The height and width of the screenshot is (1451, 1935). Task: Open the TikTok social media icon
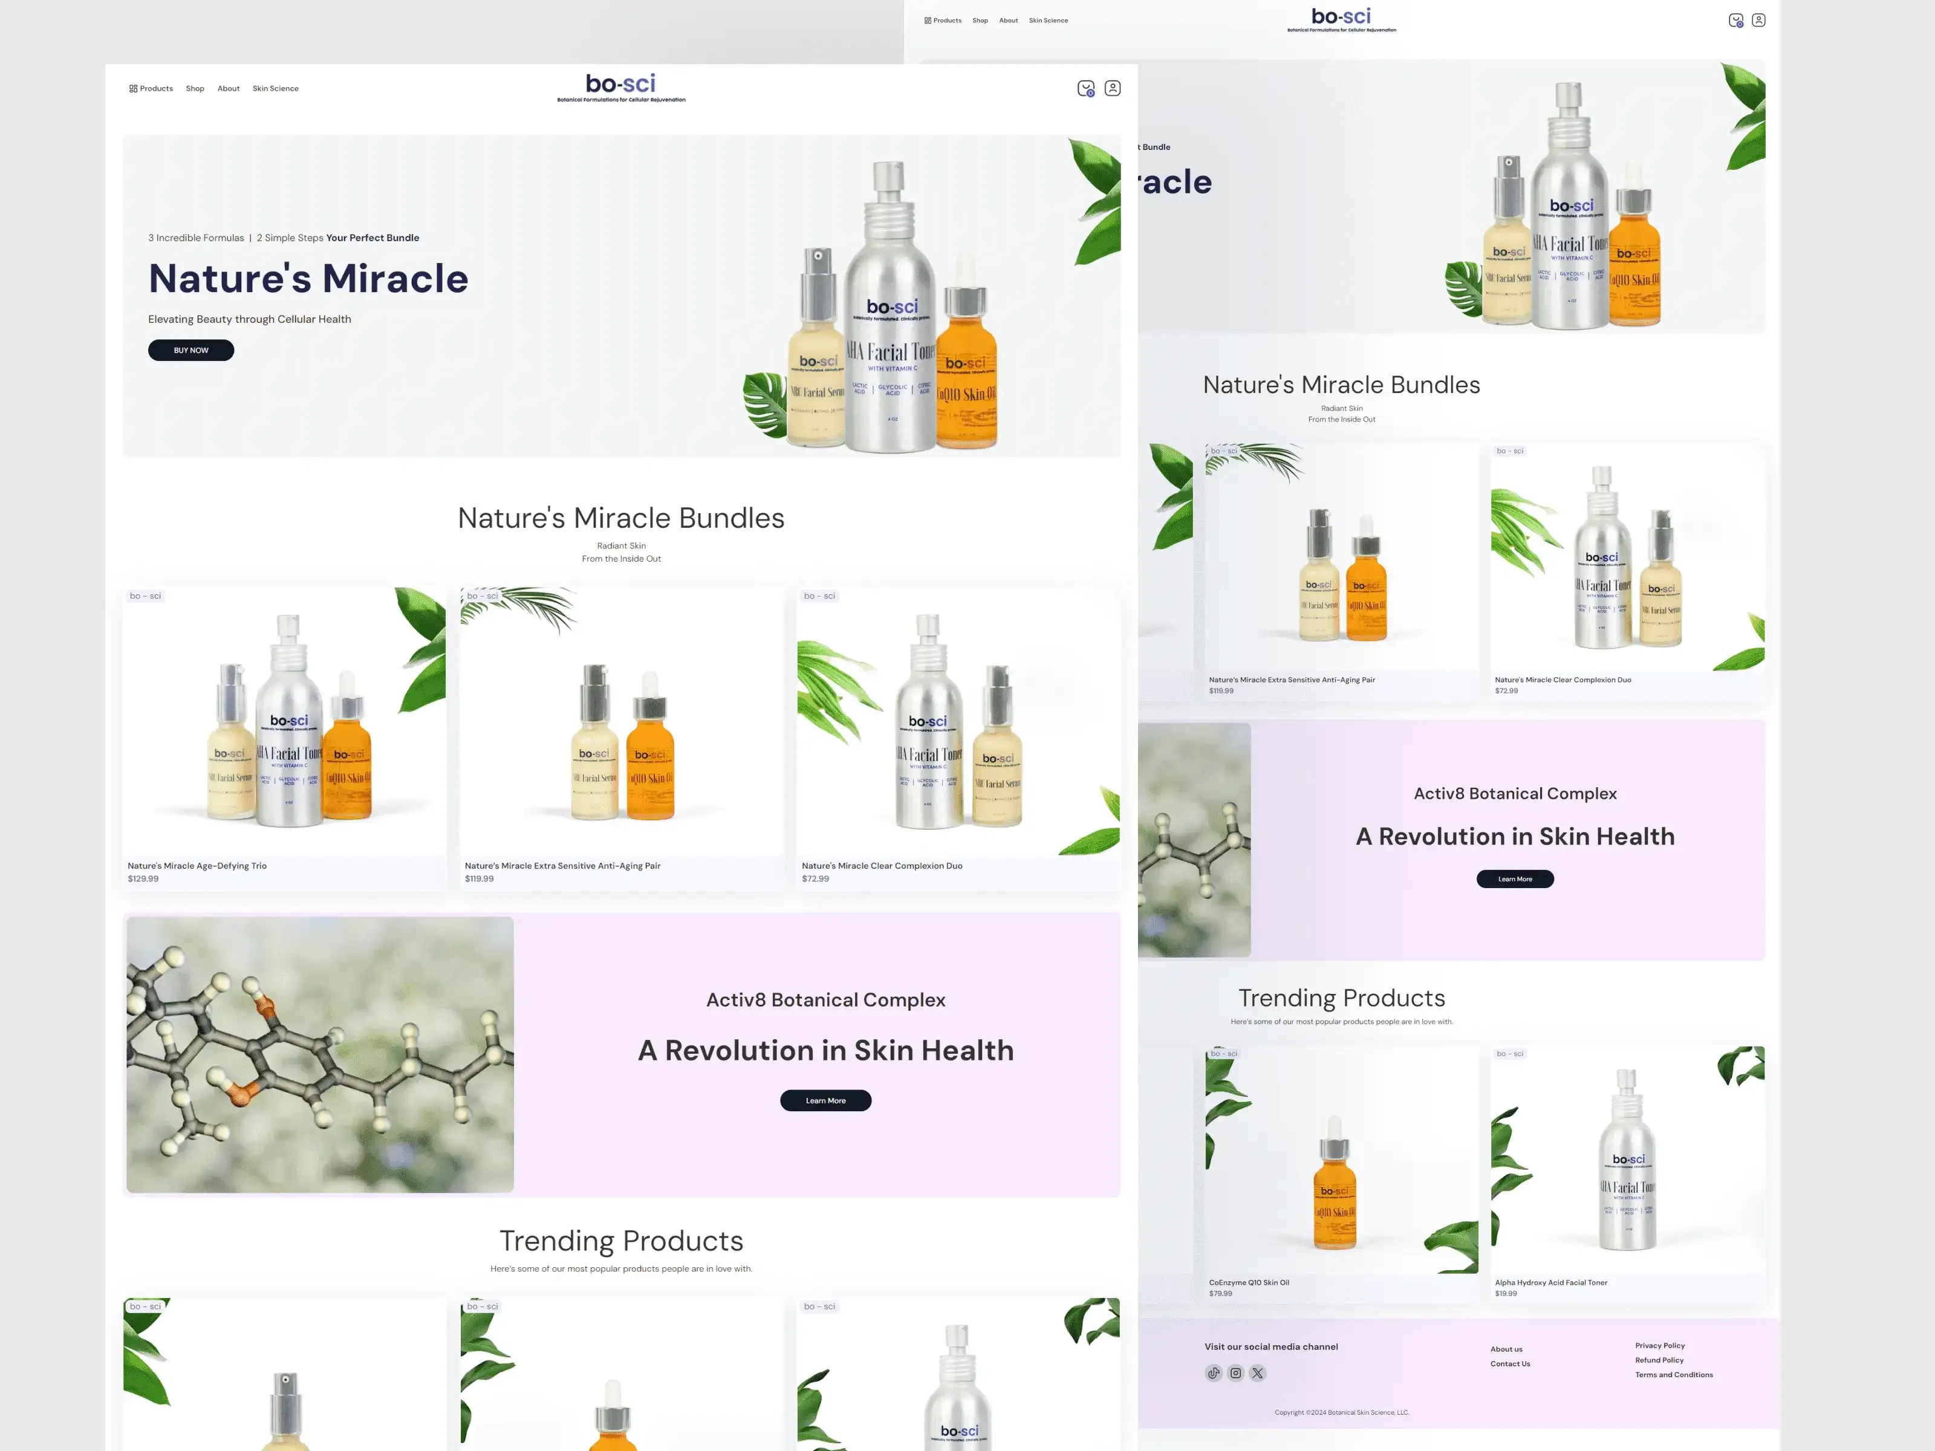coord(1214,1373)
